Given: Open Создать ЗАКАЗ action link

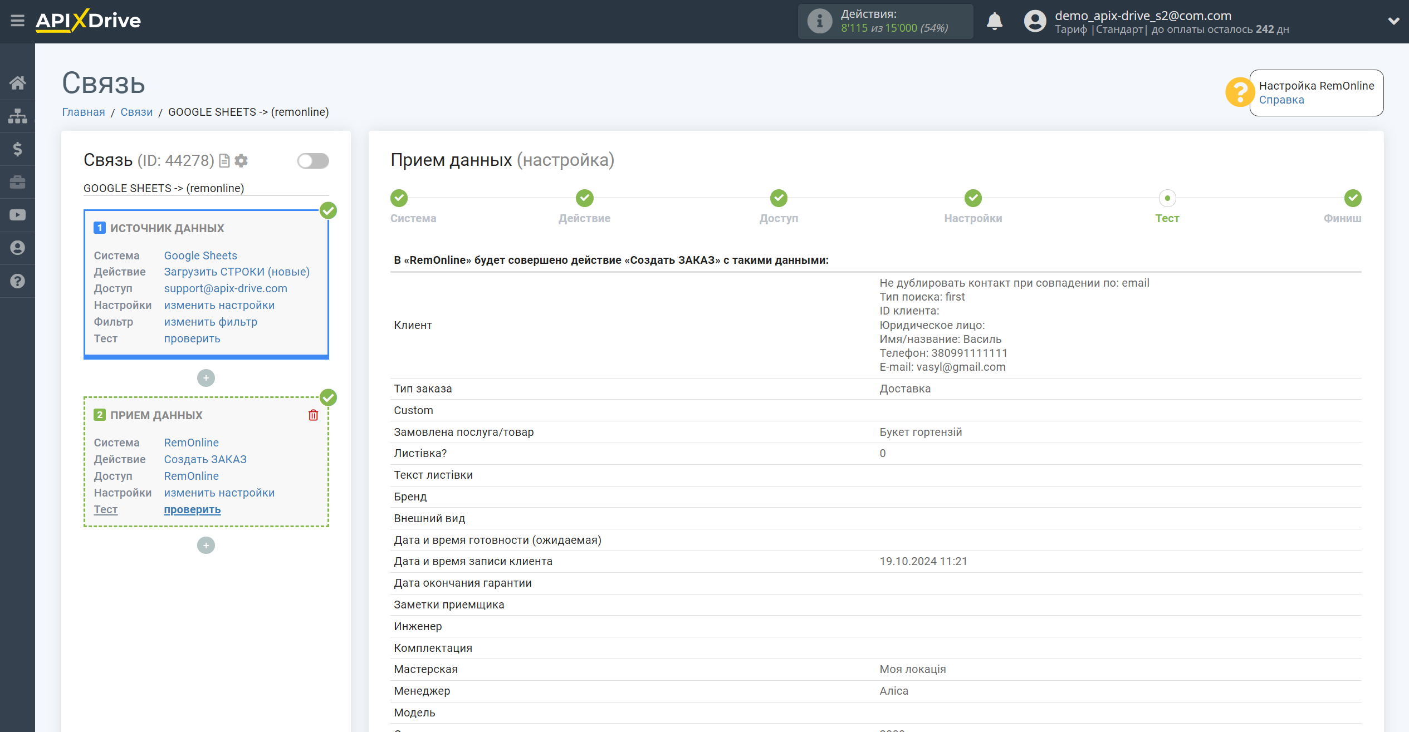Looking at the screenshot, I should point(205,460).
